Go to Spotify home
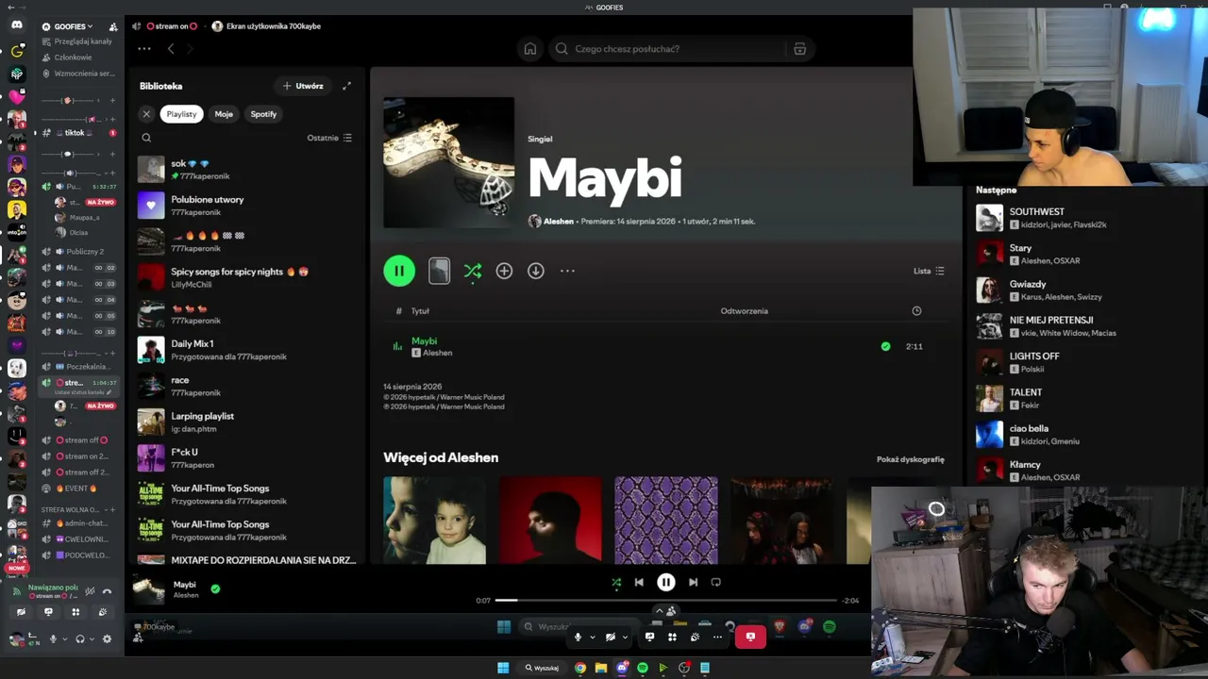 [530, 49]
